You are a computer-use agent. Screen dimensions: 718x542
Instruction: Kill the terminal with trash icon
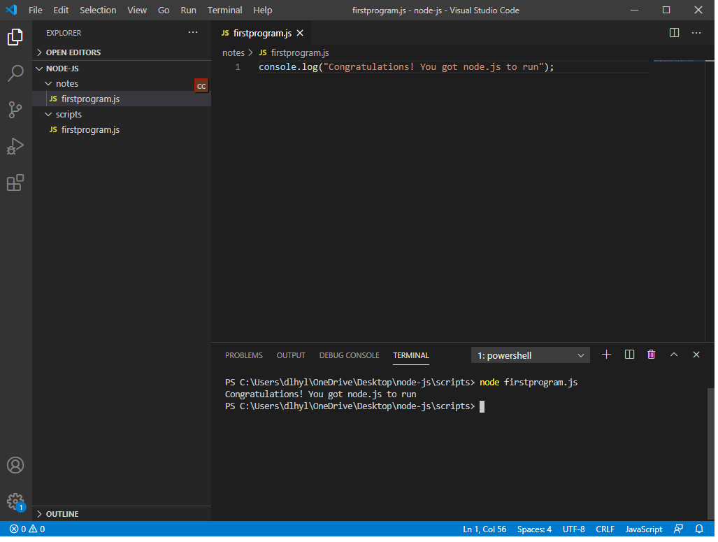(x=651, y=355)
